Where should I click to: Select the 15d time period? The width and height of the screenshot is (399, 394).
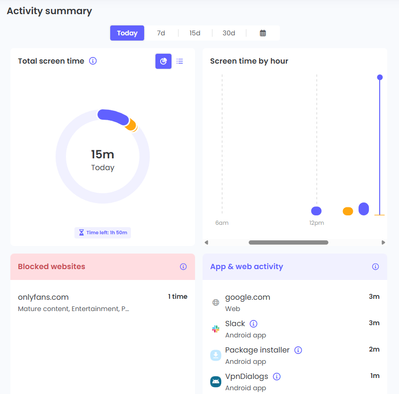(x=195, y=33)
